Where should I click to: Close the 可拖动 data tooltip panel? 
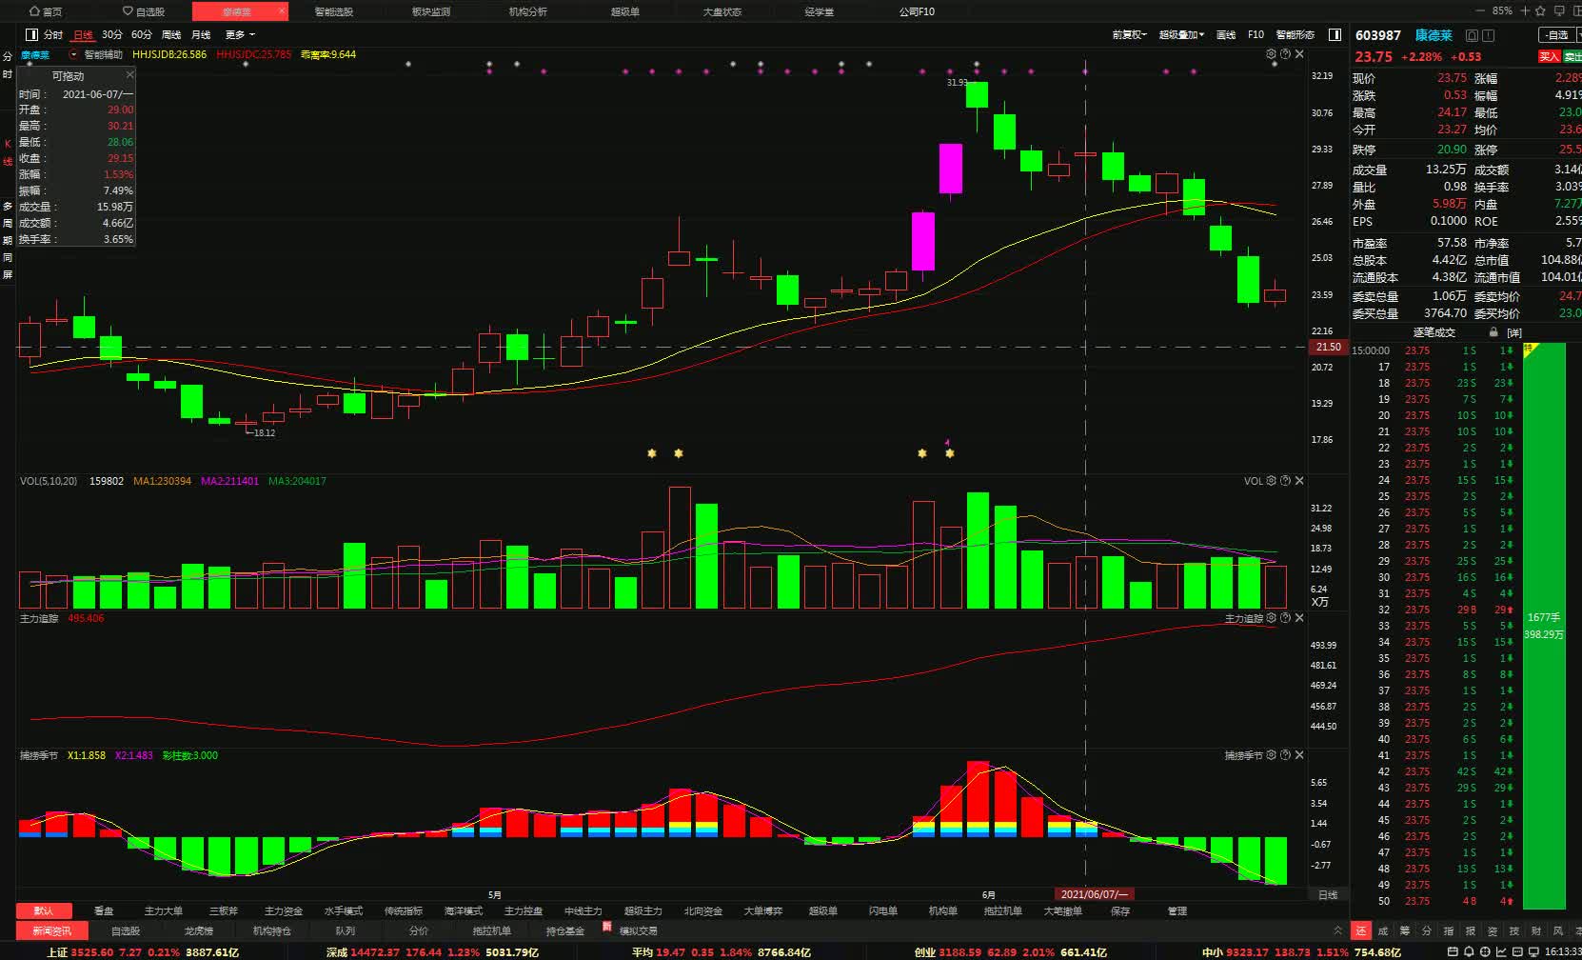(x=129, y=74)
